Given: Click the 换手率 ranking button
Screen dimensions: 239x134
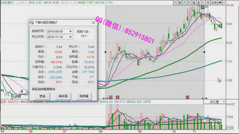Looking at the screenshot, I should tap(63, 96).
